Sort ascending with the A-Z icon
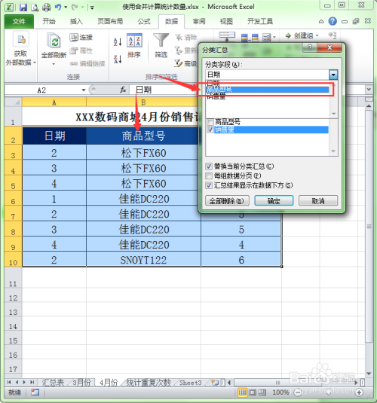This screenshot has width=377, height=403. point(118,42)
